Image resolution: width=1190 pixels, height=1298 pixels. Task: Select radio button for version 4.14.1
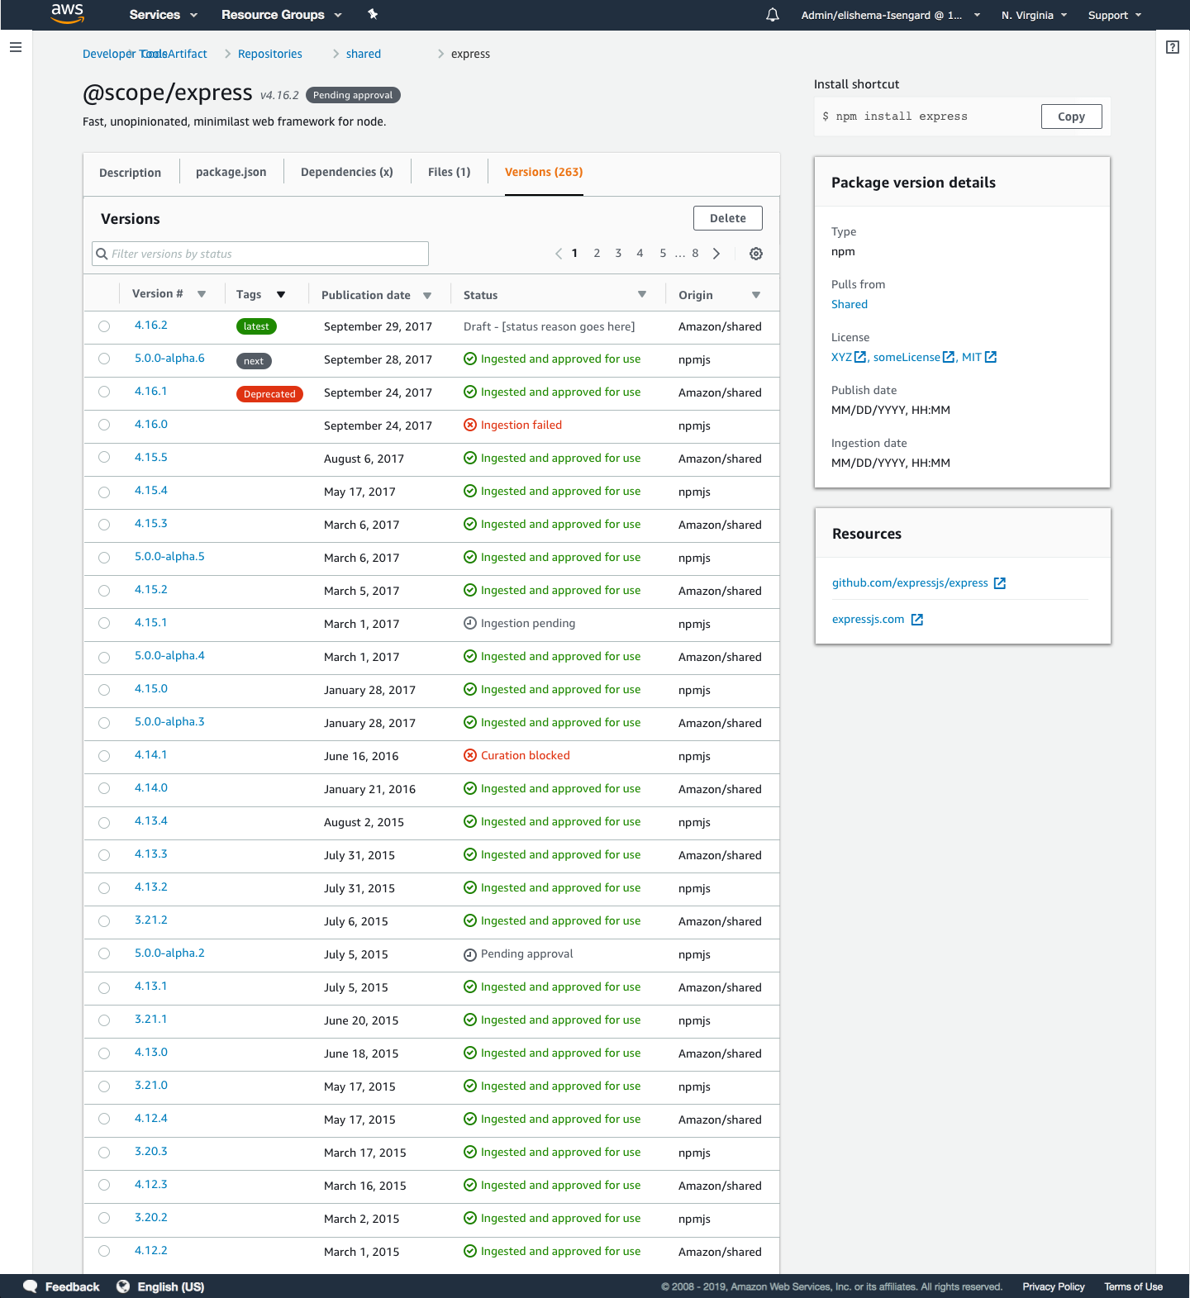pyautogui.click(x=104, y=756)
